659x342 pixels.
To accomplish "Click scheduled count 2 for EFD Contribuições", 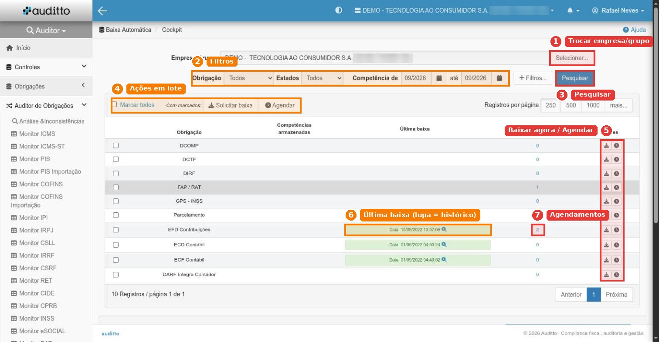I will coord(537,230).
